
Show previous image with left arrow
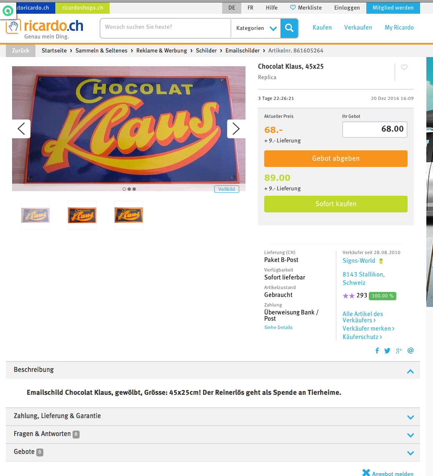click(21, 129)
